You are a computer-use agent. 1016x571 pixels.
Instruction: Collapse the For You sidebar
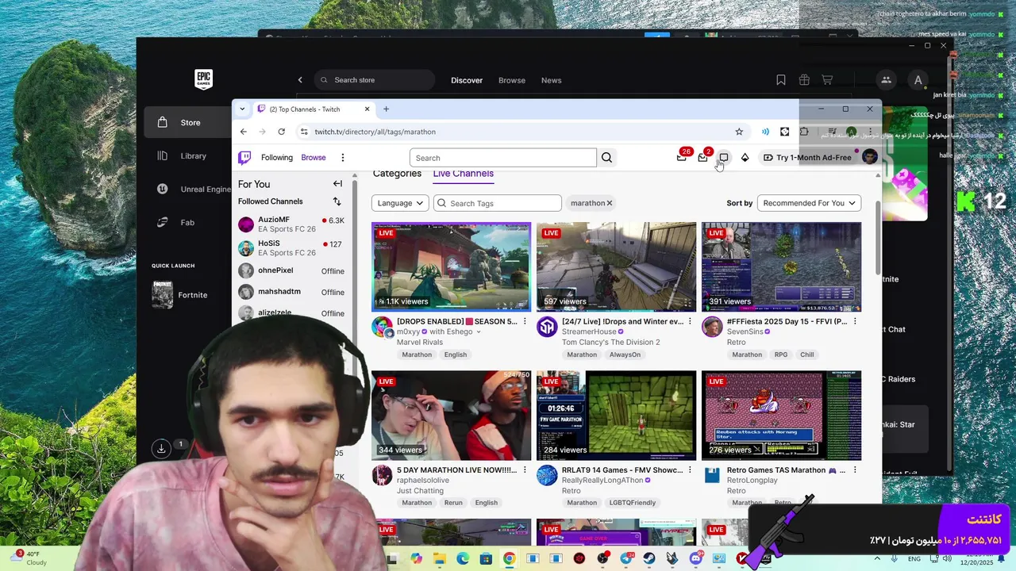pos(337,184)
